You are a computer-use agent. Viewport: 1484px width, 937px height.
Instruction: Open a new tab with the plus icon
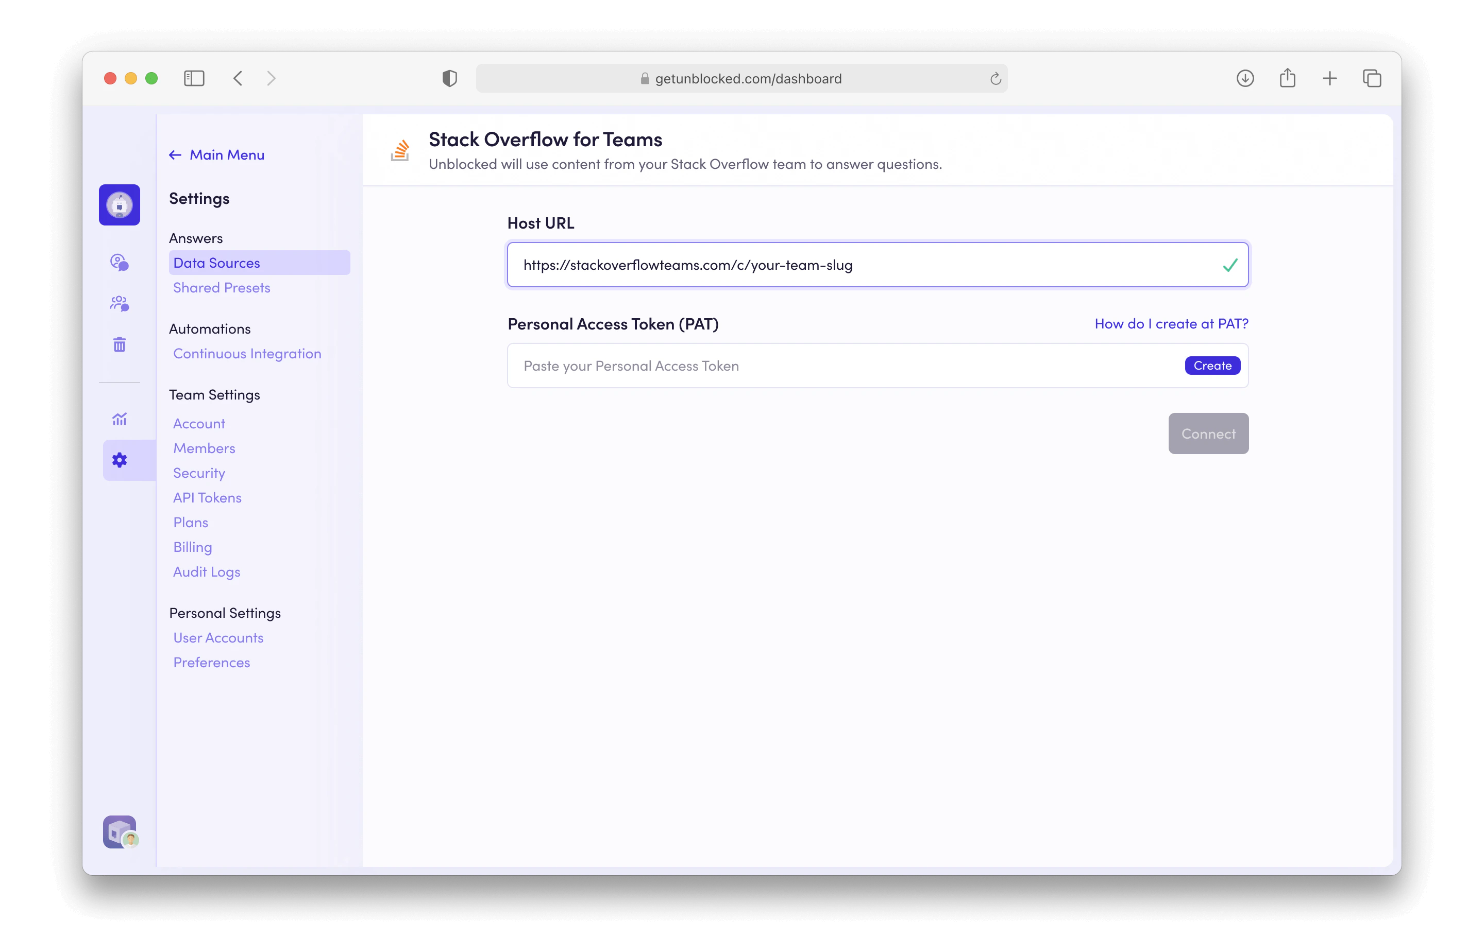point(1330,78)
